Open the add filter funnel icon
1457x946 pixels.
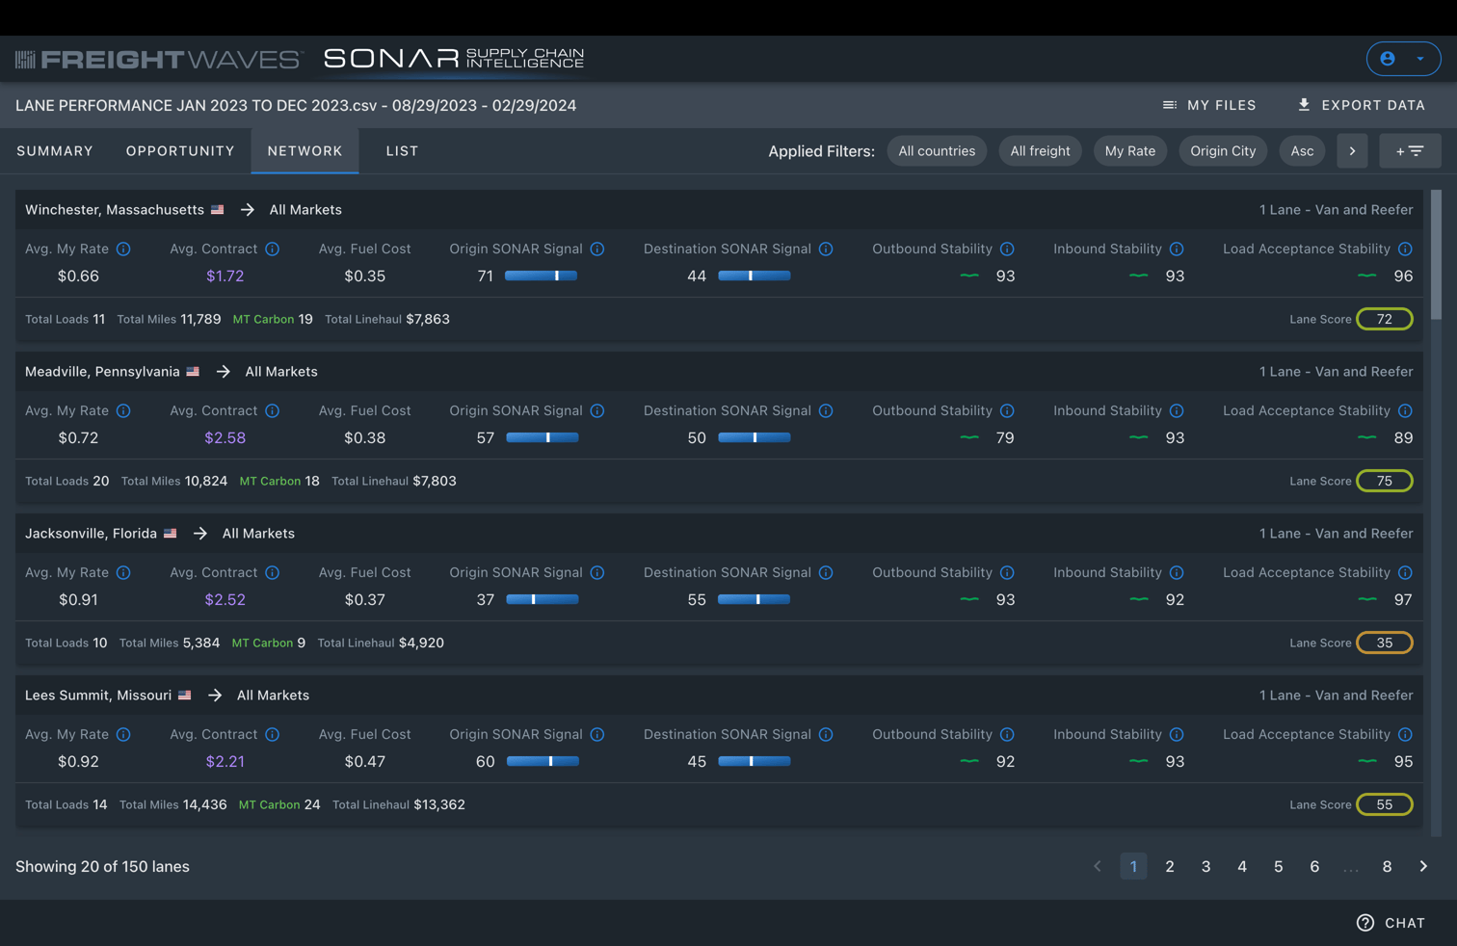point(1410,150)
